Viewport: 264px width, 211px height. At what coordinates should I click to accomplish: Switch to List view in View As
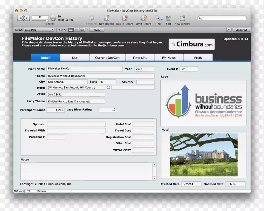[x=77, y=30]
